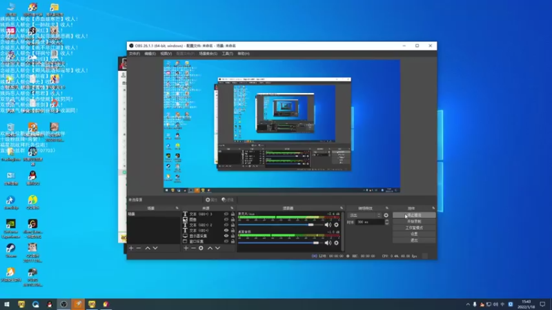Pop out the Sources dock panel
Screen dimensions: 552x310
tap(232, 208)
